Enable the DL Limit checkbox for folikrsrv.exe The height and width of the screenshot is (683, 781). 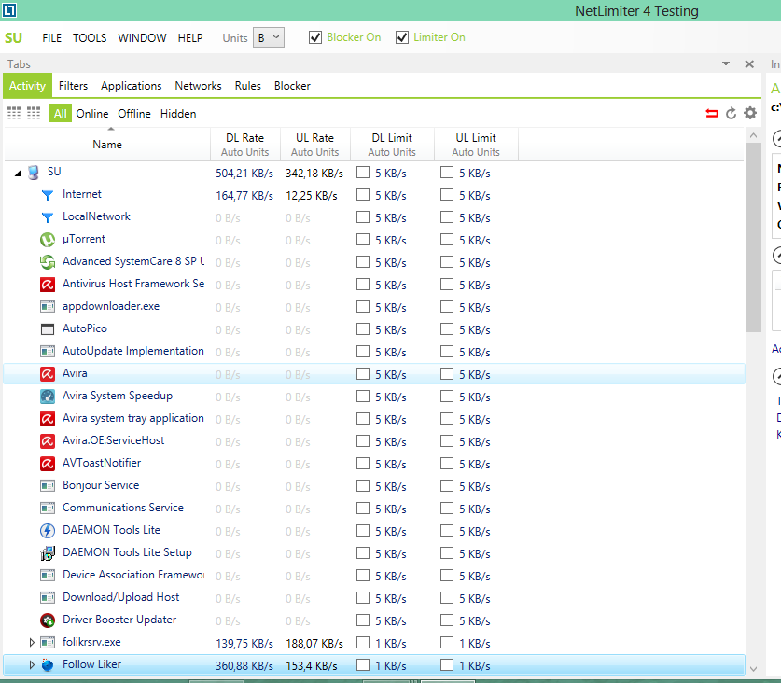click(x=363, y=643)
